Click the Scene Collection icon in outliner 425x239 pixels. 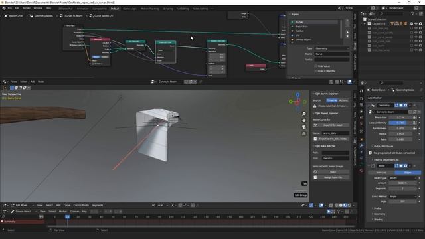(x=365, y=19)
